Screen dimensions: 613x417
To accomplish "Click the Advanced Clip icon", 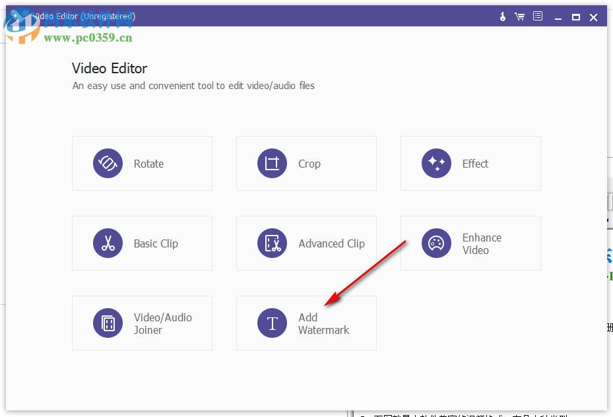I will [x=272, y=243].
